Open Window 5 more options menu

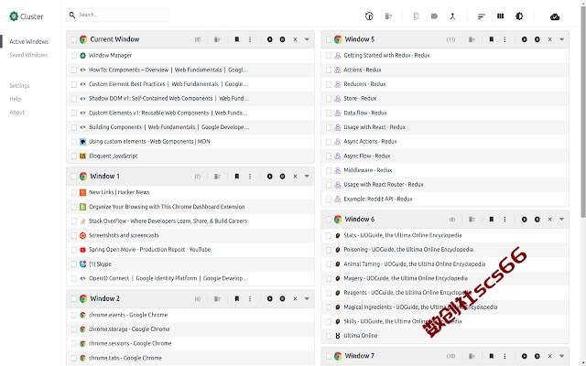click(505, 39)
